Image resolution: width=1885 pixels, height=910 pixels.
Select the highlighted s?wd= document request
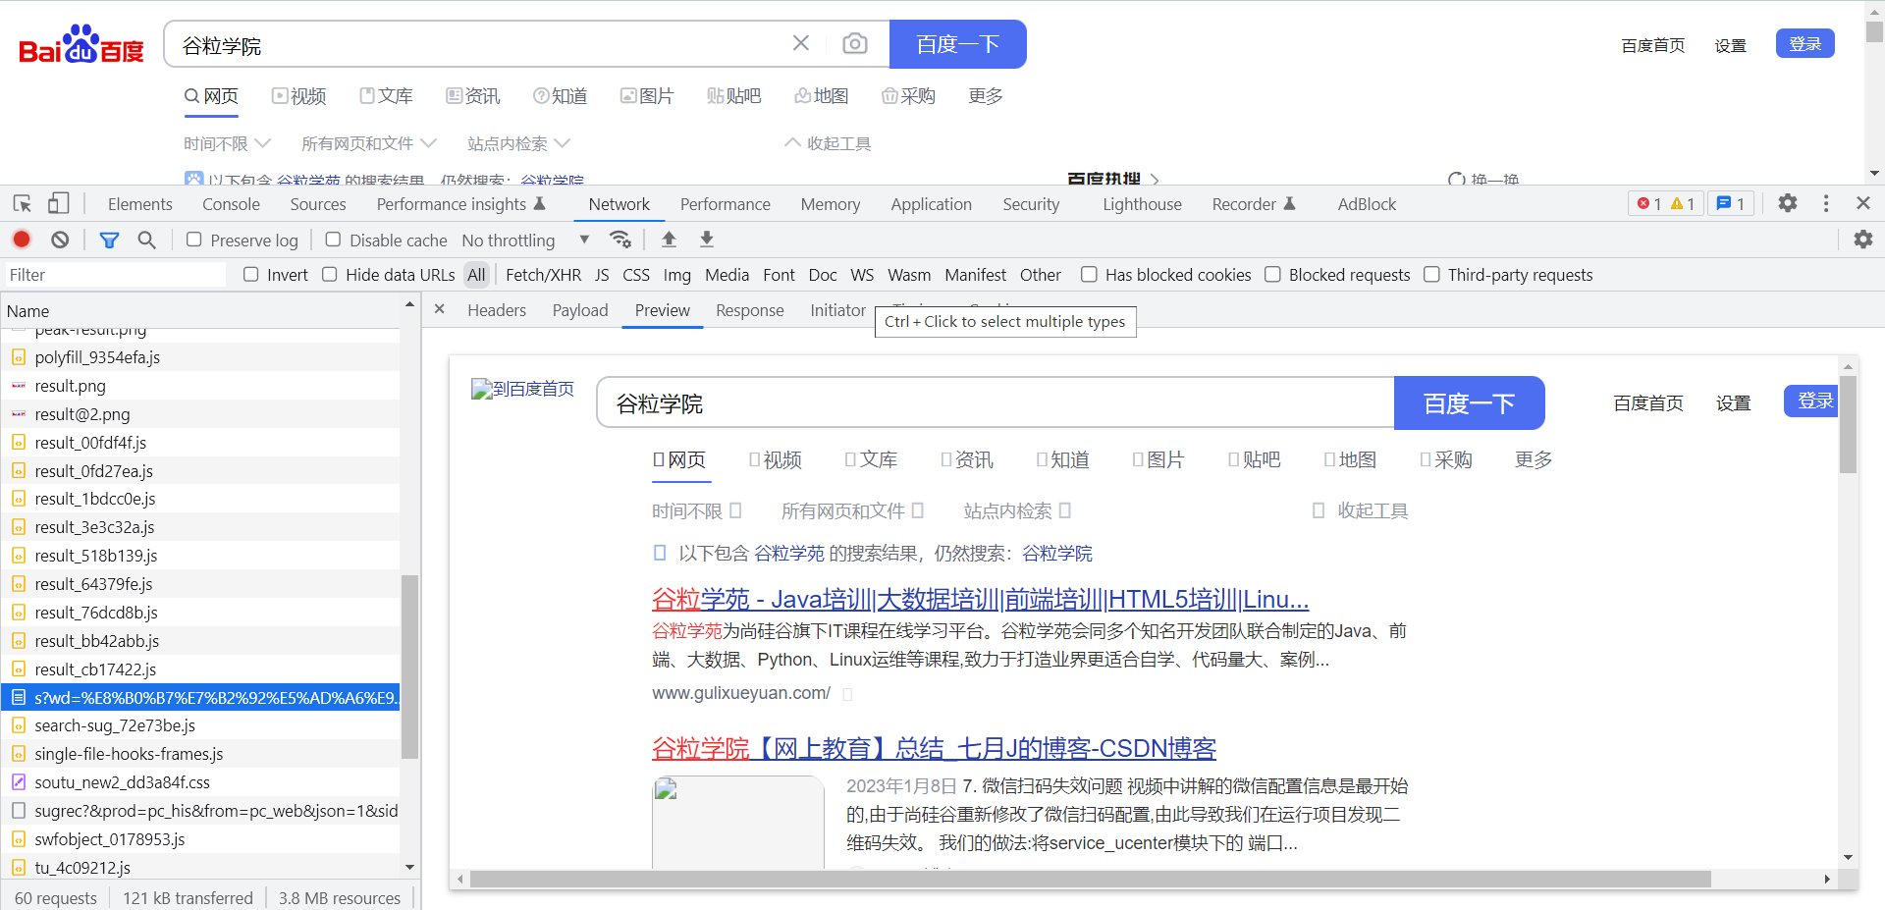point(200,698)
